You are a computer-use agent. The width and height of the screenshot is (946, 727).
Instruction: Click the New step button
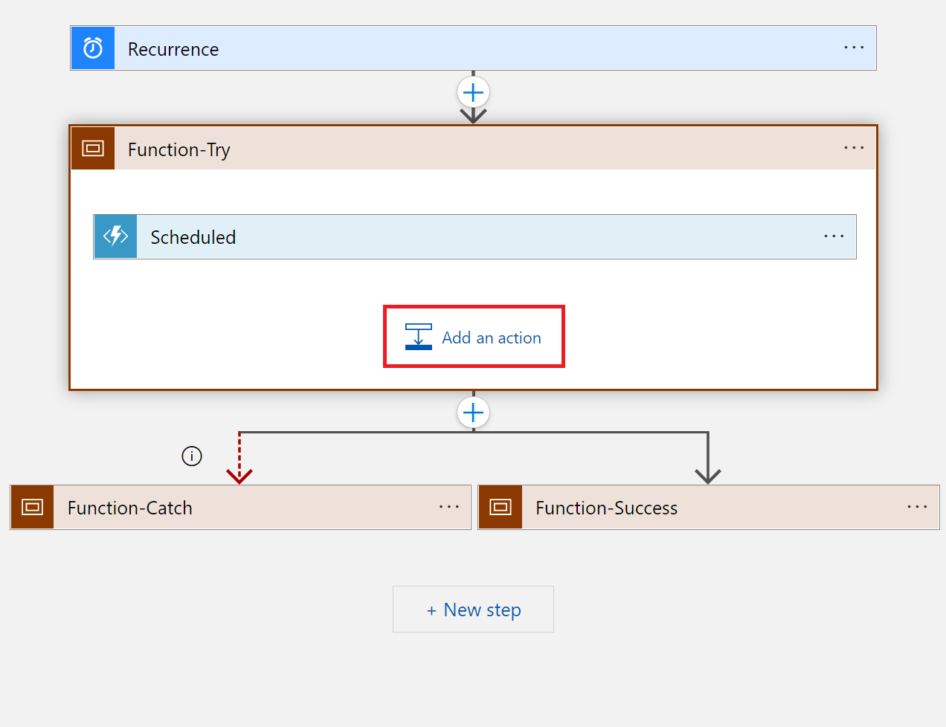[473, 609]
